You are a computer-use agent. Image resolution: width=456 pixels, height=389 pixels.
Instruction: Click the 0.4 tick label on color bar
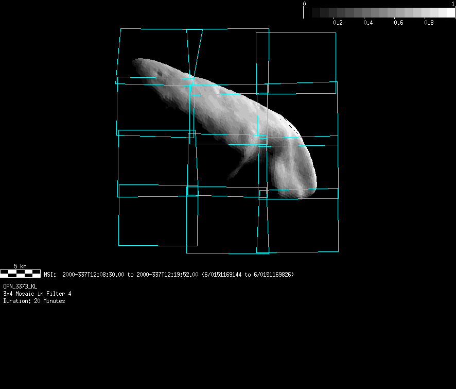tap(368, 23)
